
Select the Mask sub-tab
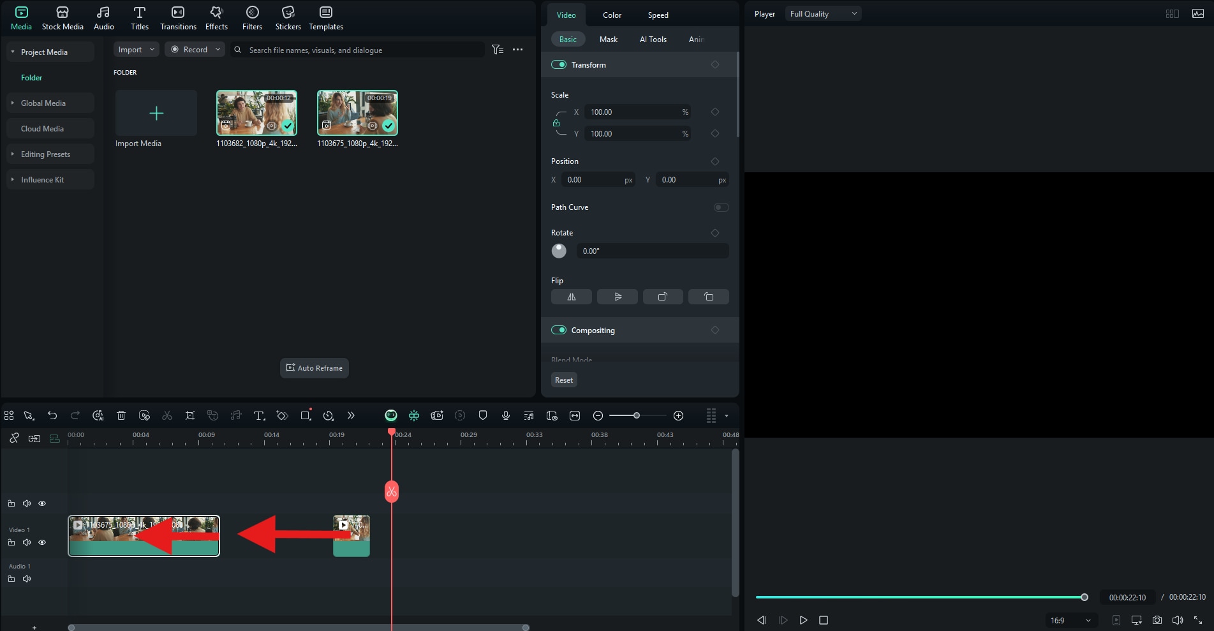(608, 39)
